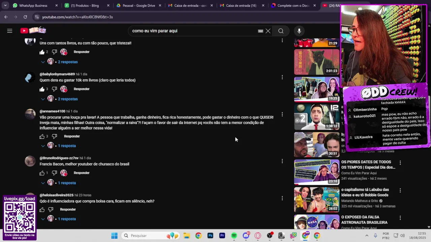Like the 'Uns com tantos livros' comment
Screen dimensions: 431x242
point(42,52)
